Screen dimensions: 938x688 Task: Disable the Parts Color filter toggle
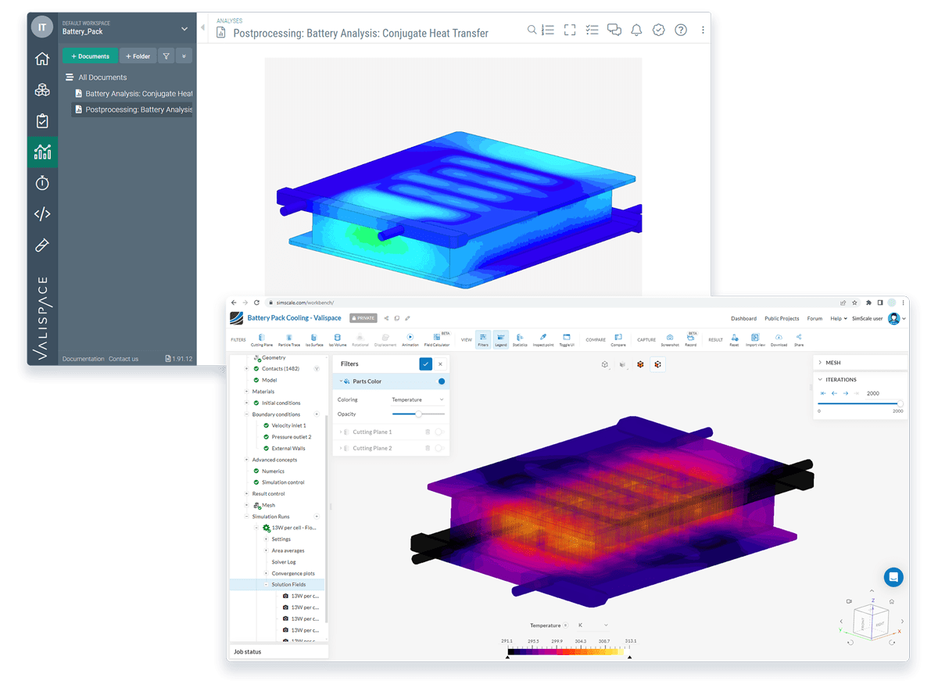(x=440, y=382)
